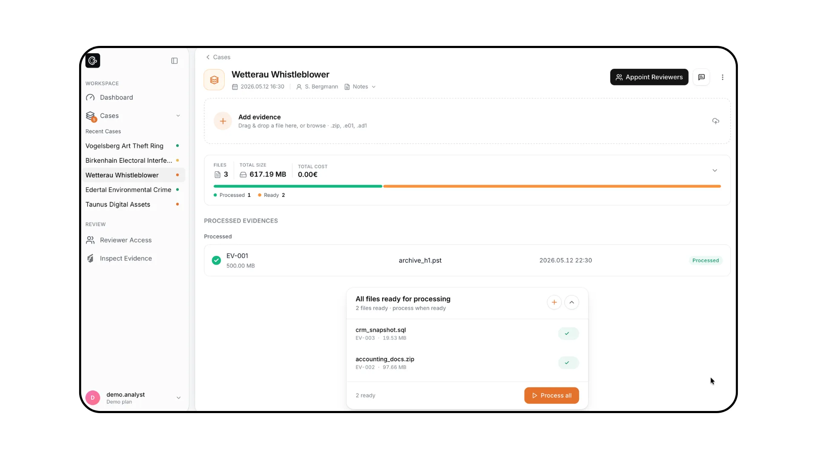
Task: Click the orange case stack icon
Action: [214, 79]
